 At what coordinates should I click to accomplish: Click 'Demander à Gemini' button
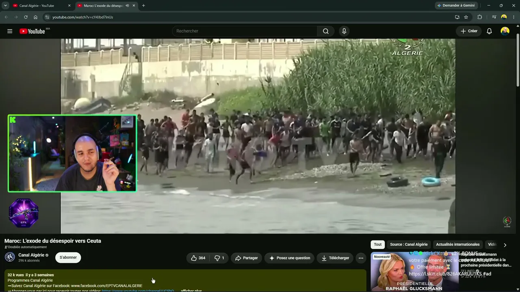coord(455,6)
